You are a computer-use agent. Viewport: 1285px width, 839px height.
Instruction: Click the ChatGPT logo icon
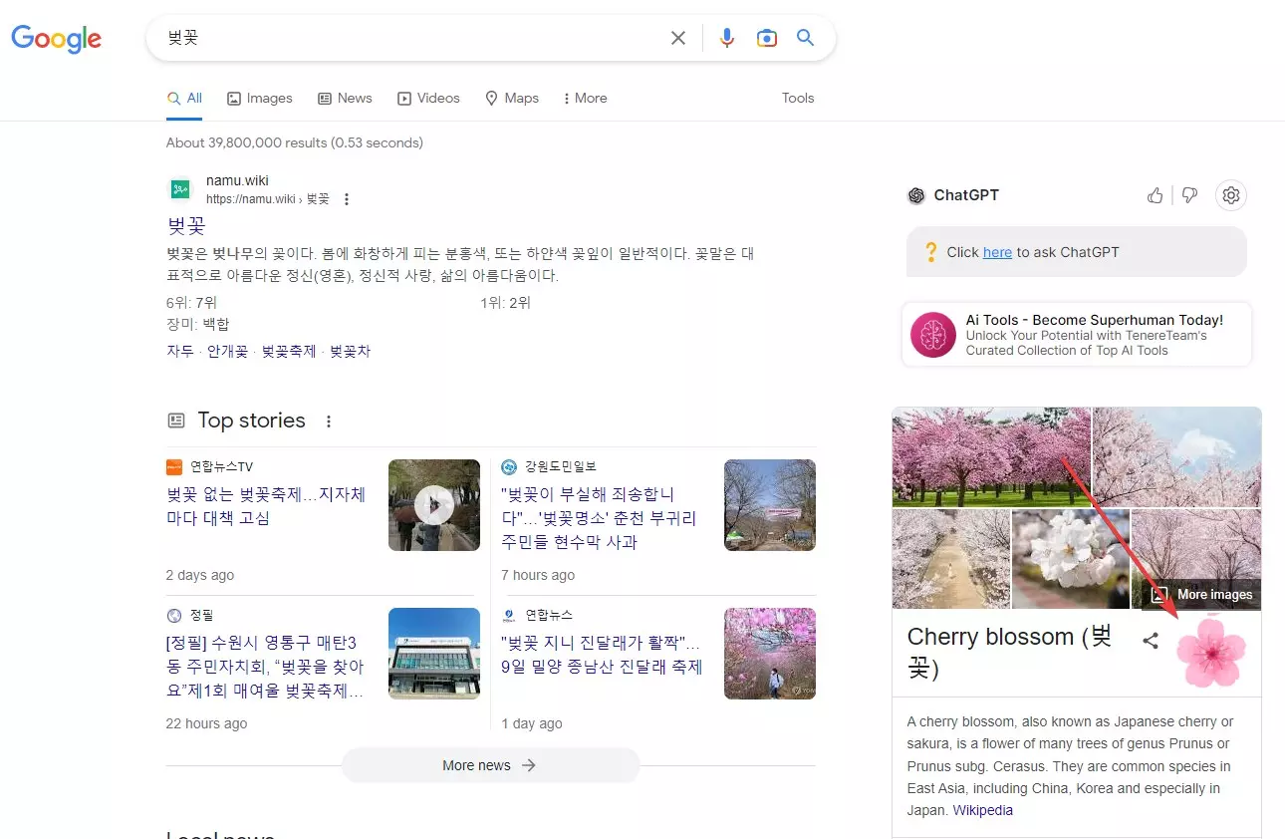click(x=915, y=195)
